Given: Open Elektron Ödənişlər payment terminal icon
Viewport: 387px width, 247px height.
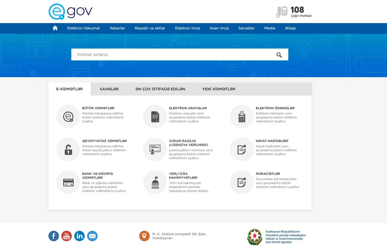Looking at the screenshot, I should point(242,116).
